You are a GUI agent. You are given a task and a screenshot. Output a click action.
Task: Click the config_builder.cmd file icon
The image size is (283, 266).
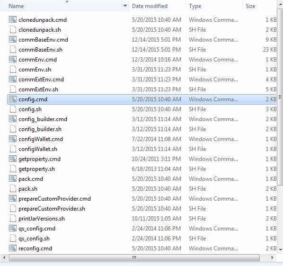click(13, 119)
